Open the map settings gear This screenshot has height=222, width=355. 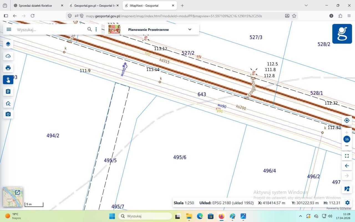347,203
